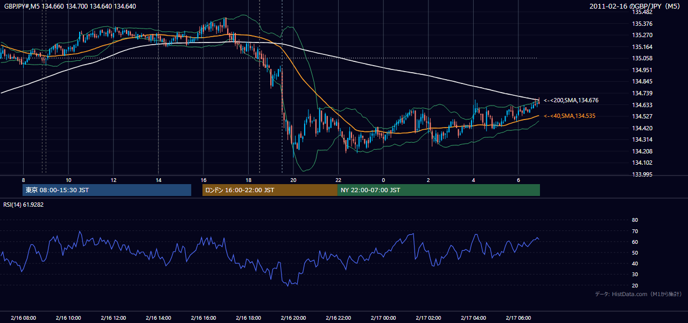The width and height of the screenshot is (688, 323).
Task: Click the bottom date label 2/16 18:00
Action: [x=248, y=318]
